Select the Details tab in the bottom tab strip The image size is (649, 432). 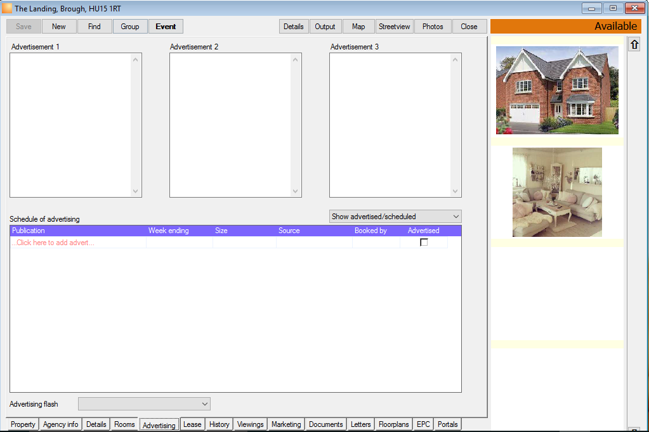[x=96, y=424]
